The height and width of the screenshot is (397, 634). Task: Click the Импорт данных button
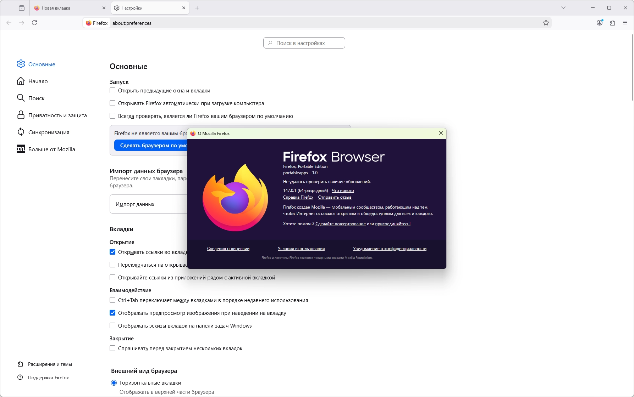149,204
